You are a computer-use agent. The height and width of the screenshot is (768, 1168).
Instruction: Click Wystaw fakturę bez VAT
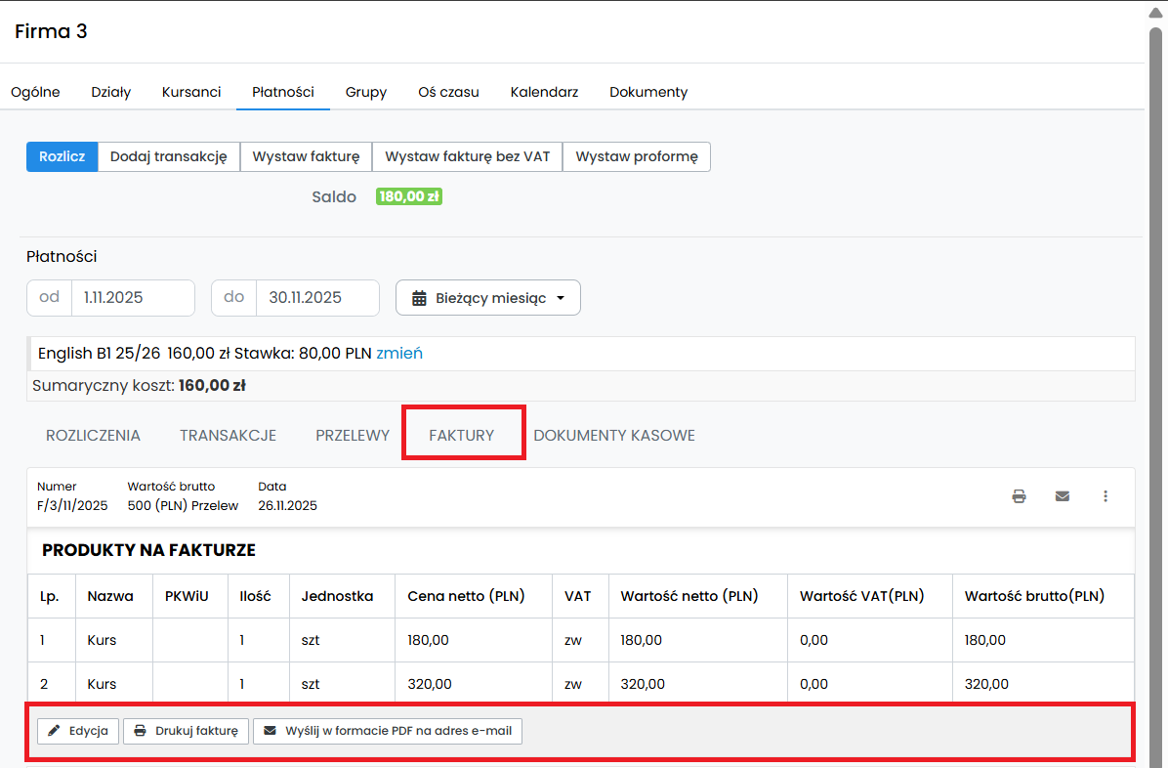coord(467,156)
